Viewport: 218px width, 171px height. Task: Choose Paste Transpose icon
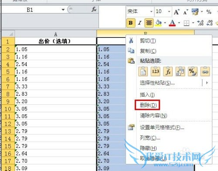pos(180,71)
